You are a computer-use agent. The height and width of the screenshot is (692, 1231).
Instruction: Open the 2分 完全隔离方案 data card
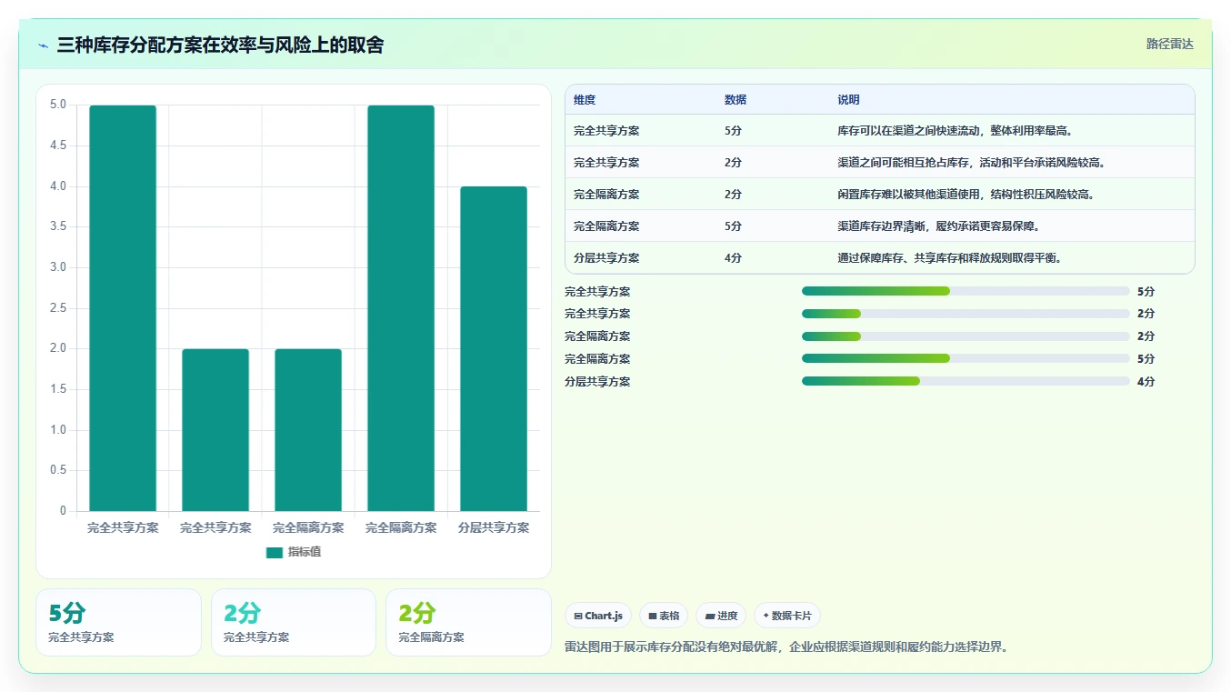pos(468,622)
